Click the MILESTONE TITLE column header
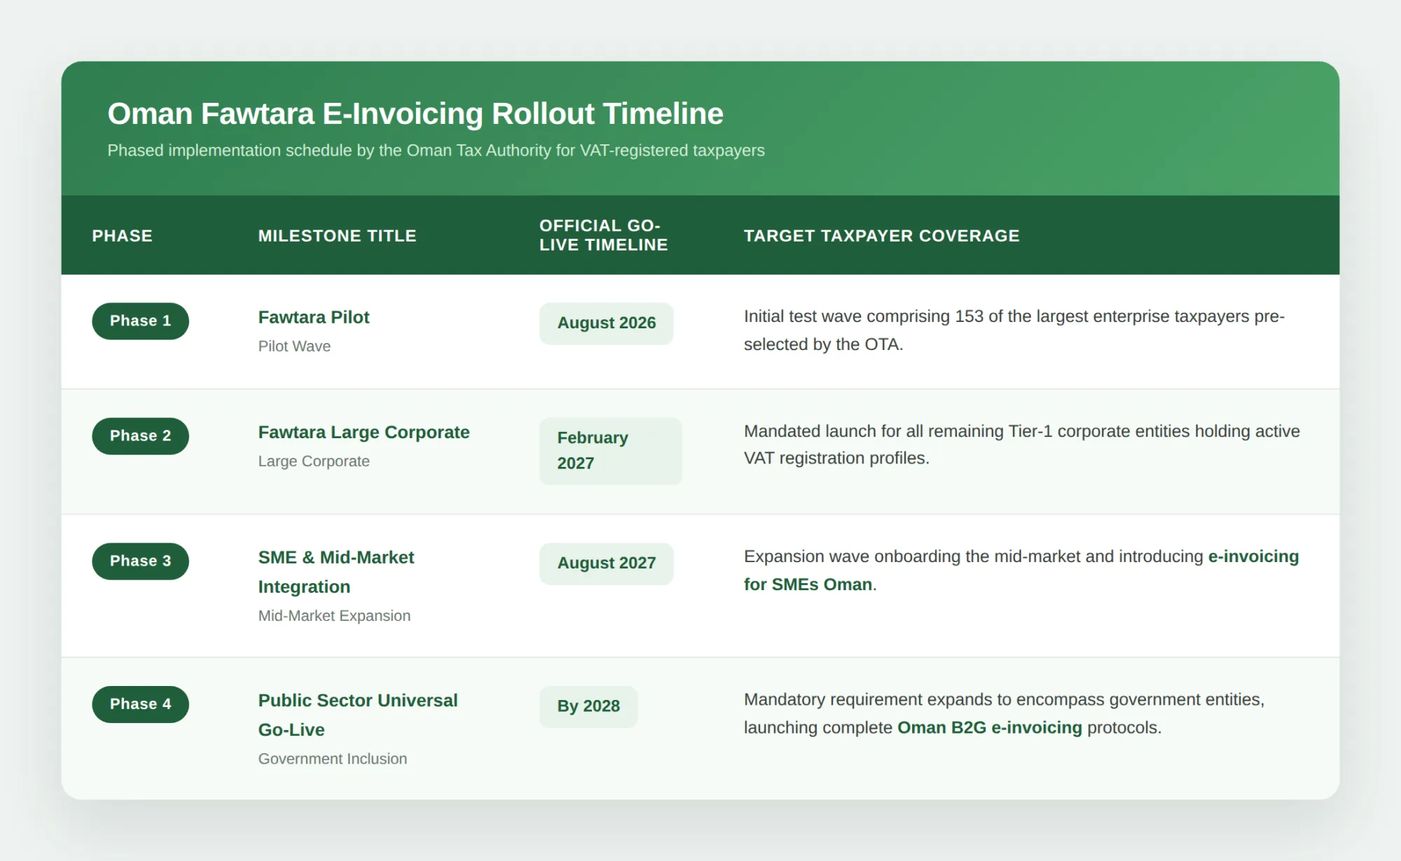 pyautogui.click(x=337, y=236)
